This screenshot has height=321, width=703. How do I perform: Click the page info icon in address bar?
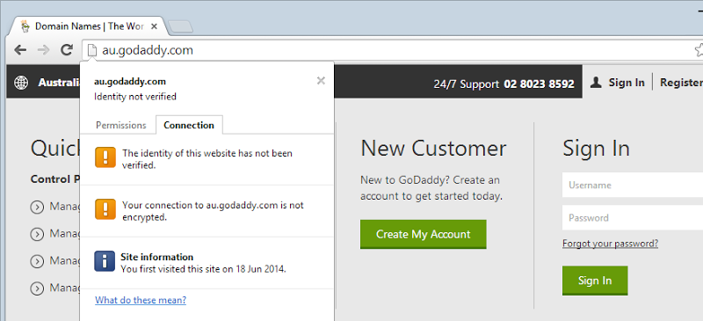[x=92, y=50]
